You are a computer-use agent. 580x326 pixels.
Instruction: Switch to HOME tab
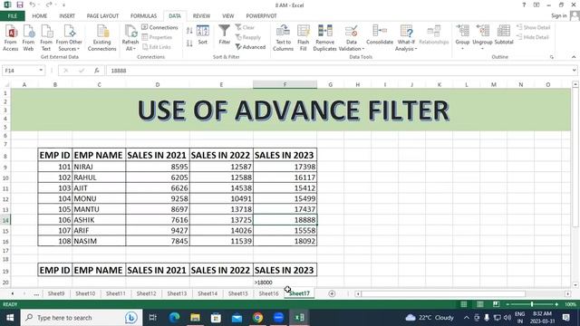[x=40, y=16]
